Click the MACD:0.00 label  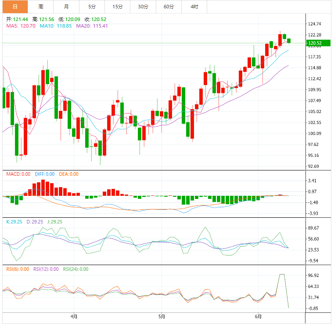pos(18,174)
